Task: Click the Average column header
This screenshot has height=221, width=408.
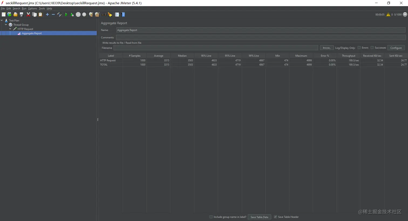Action: pos(158,56)
